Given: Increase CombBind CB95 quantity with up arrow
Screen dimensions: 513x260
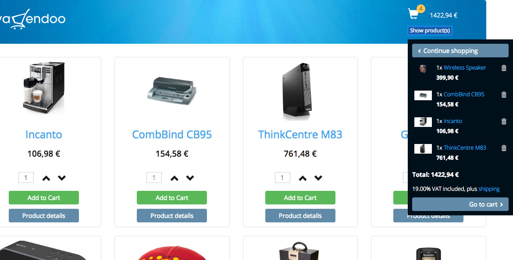Looking at the screenshot, I should (x=175, y=178).
